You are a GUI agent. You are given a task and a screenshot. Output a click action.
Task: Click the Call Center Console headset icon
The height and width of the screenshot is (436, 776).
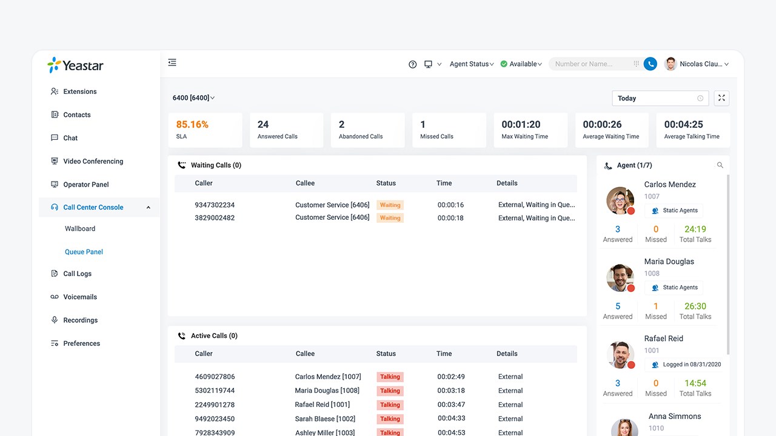pos(55,207)
